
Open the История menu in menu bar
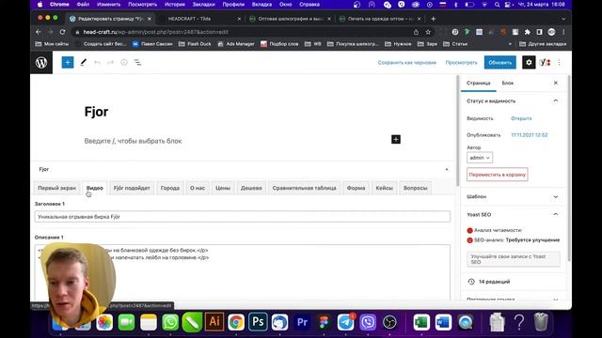175,5
